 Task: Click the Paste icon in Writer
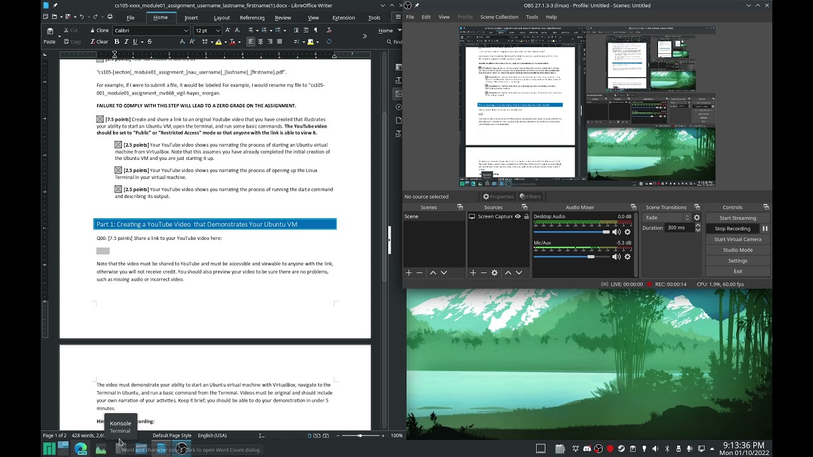(x=50, y=31)
